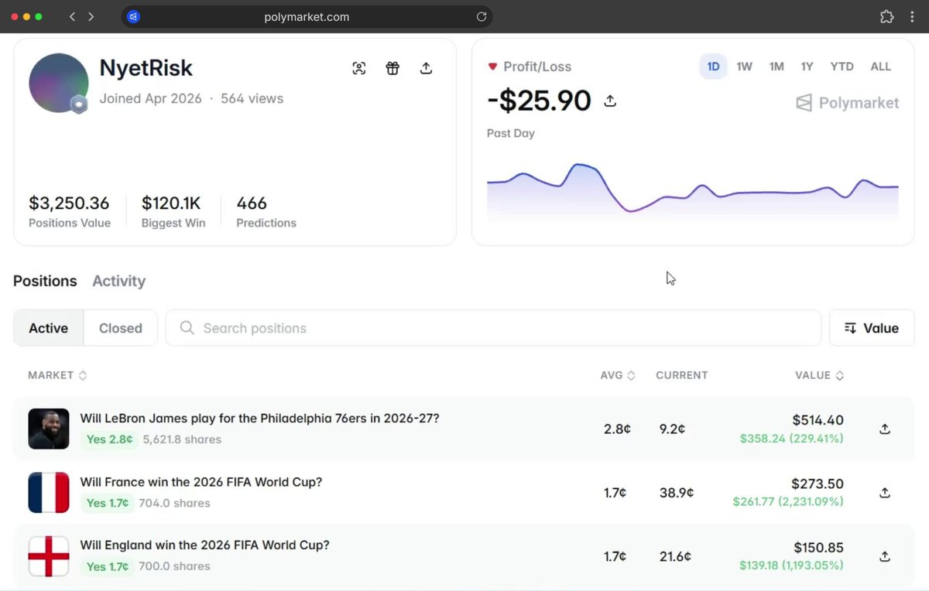Click the Search positions field
The image size is (929, 591).
[x=493, y=328]
